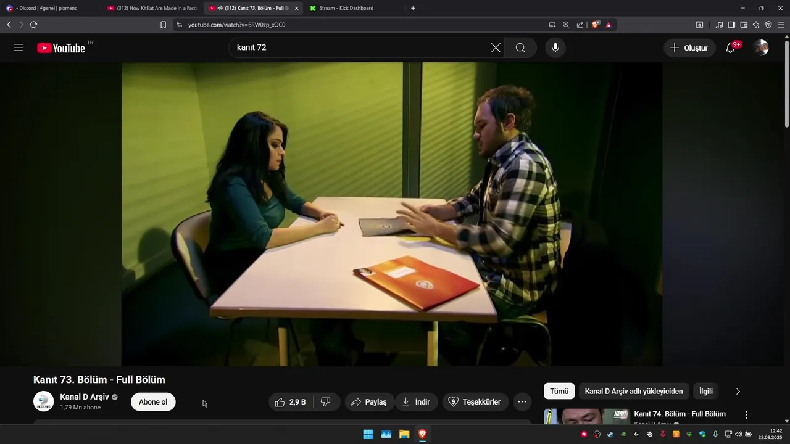Image resolution: width=790 pixels, height=444 pixels.
Task: Open the browser main menu
Action: (x=781, y=25)
